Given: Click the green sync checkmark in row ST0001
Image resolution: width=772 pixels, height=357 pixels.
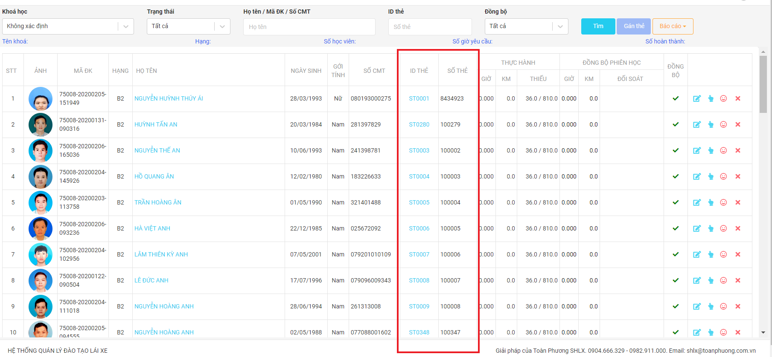Looking at the screenshot, I should (676, 98).
